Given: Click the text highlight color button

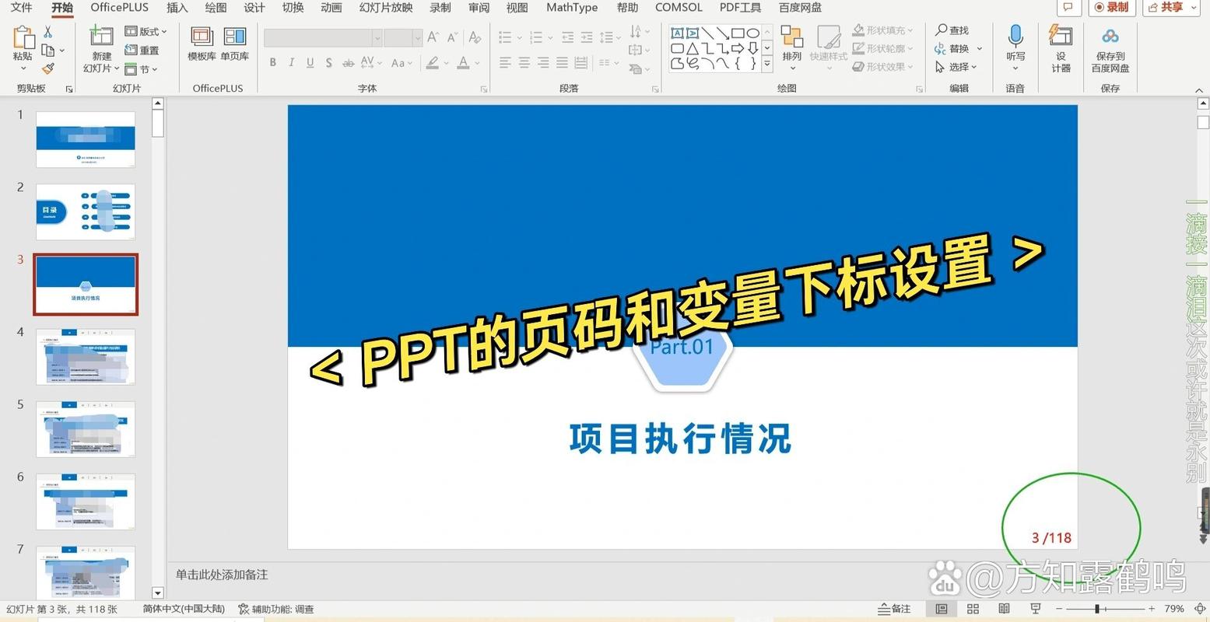Looking at the screenshot, I should click(x=433, y=62).
